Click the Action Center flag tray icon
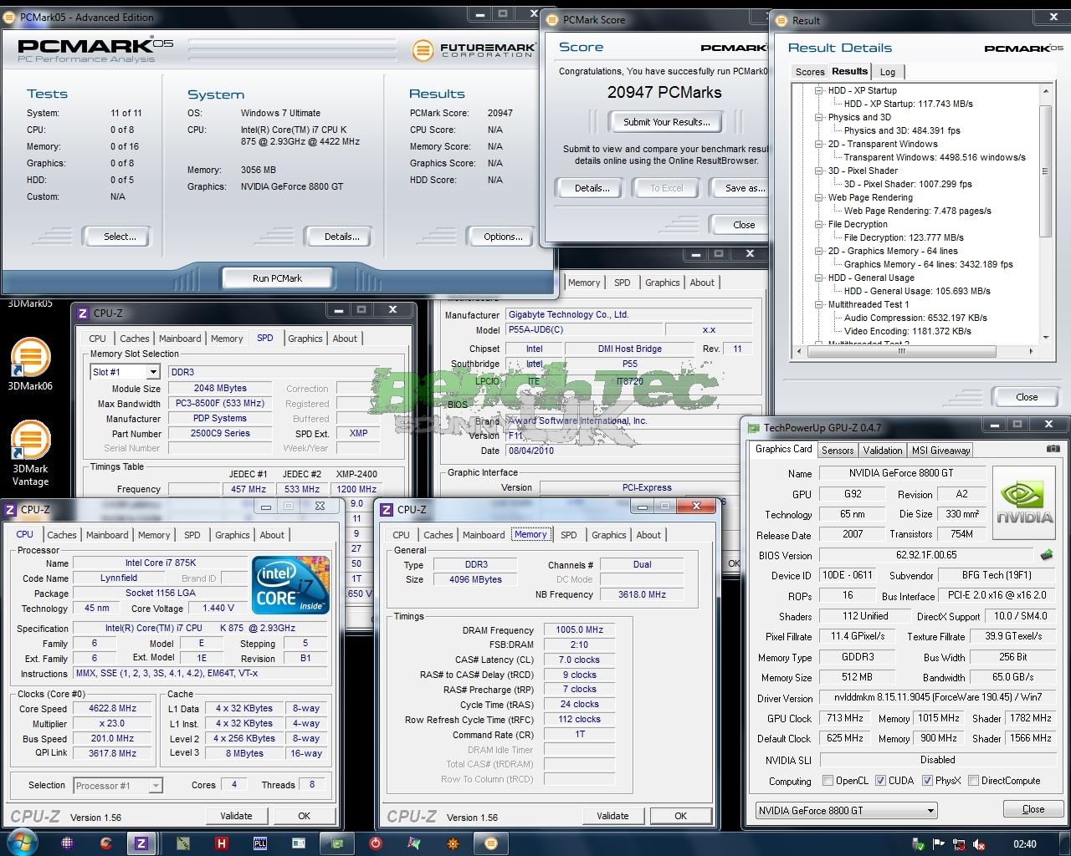1071x856 pixels. point(939,844)
